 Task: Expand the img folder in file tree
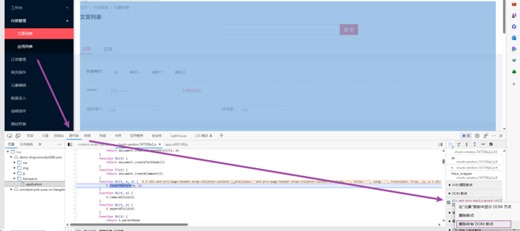[14, 168]
